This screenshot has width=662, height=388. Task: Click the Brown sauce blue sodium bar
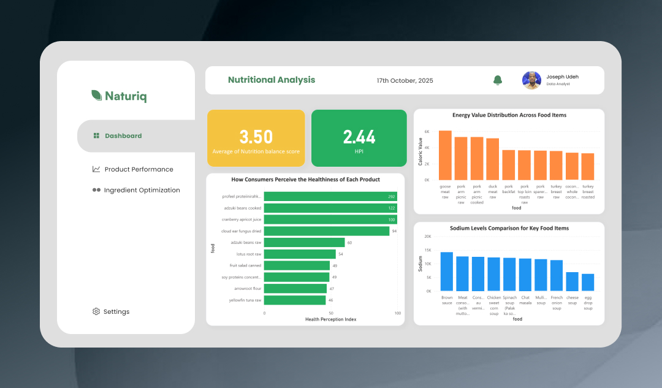pyautogui.click(x=447, y=272)
